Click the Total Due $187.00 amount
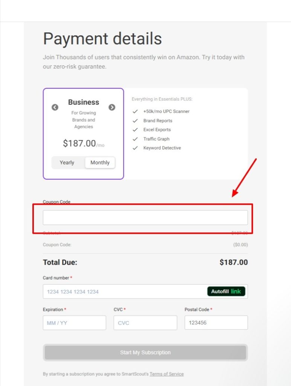 pos(233,262)
